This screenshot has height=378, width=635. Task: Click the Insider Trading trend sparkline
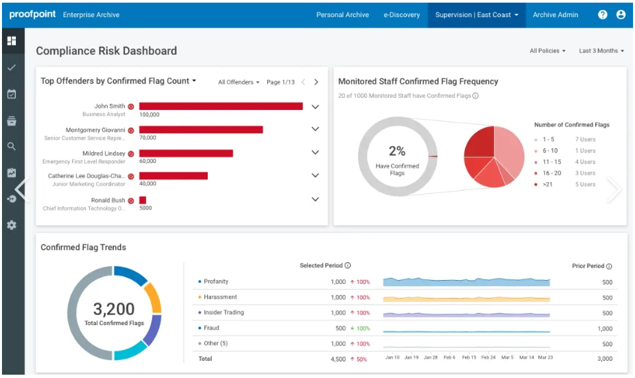coord(466,314)
